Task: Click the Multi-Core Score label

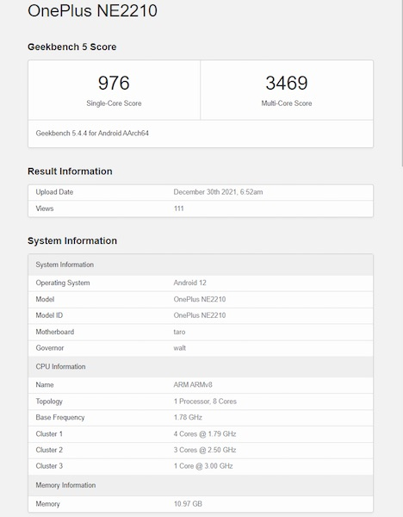Action: pos(287,103)
